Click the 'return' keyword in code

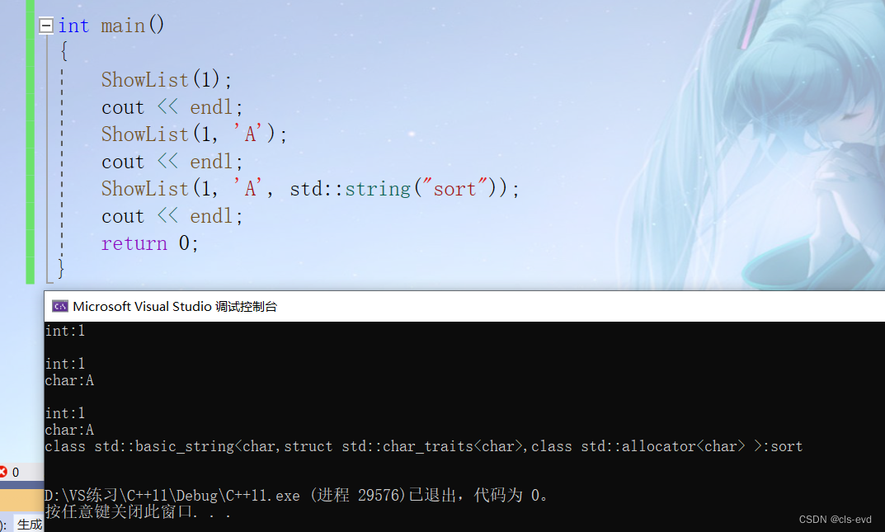[134, 243]
